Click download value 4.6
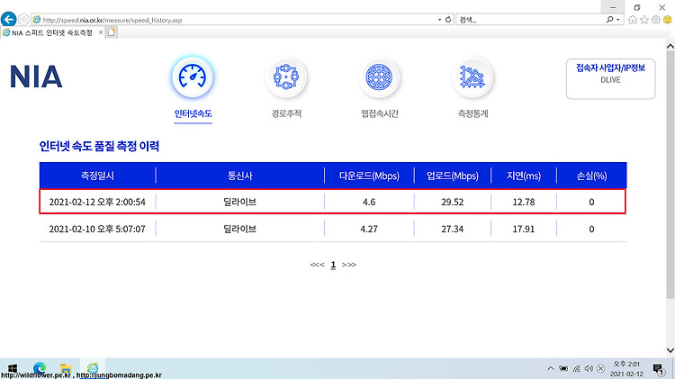The width and height of the screenshot is (675, 379). 369,202
